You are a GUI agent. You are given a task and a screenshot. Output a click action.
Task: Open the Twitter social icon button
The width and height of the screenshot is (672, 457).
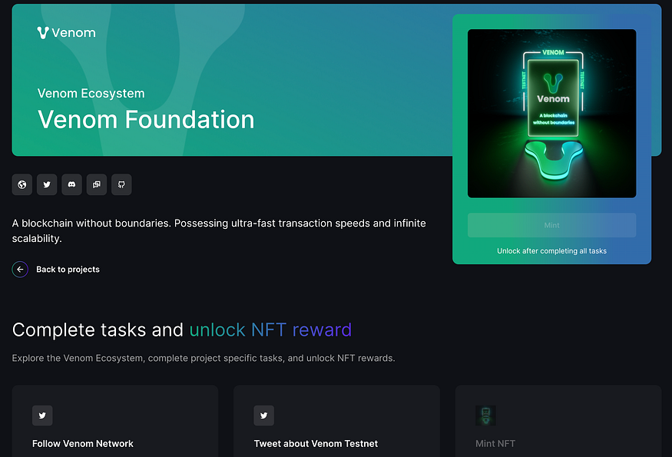click(47, 185)
